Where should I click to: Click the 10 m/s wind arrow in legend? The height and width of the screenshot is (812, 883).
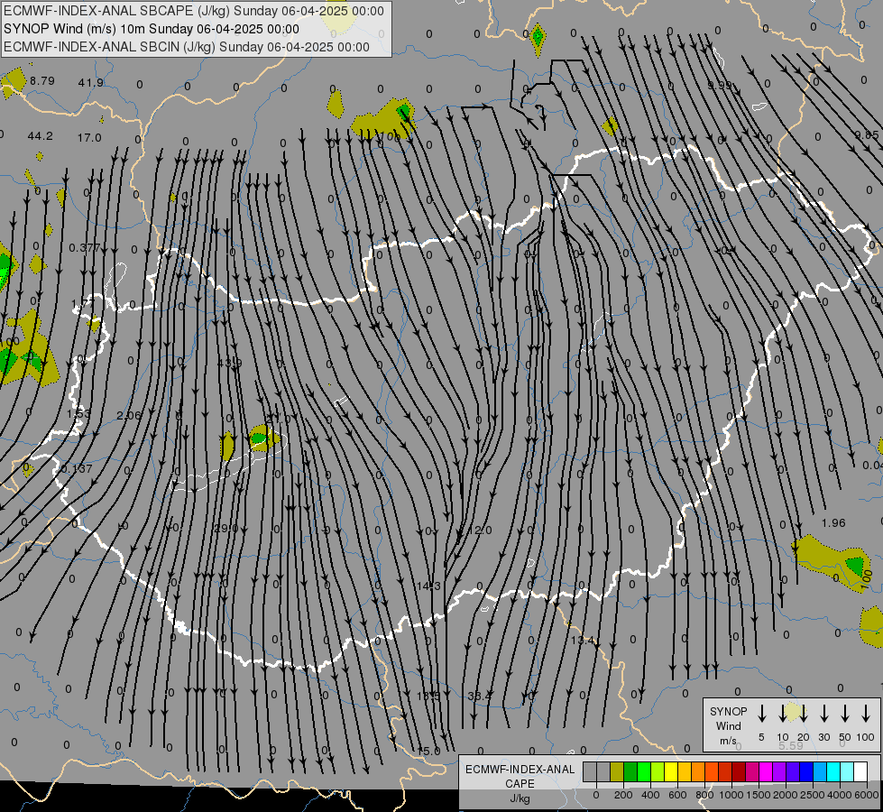[x=782, y=714]
